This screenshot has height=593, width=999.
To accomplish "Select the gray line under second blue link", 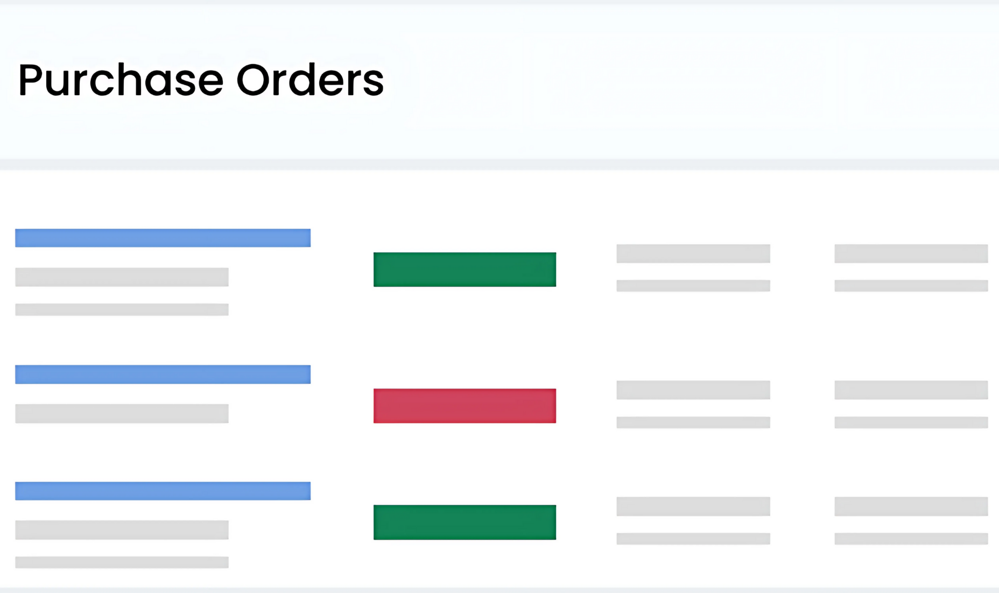I will [x=122, y=413].
